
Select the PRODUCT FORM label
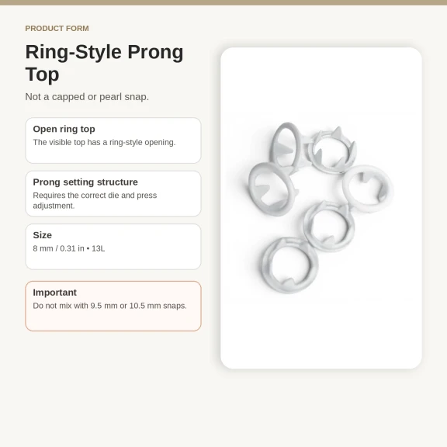57,29
